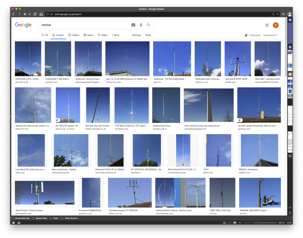Open the SafeSearch dropdown

tap(270, 35)
